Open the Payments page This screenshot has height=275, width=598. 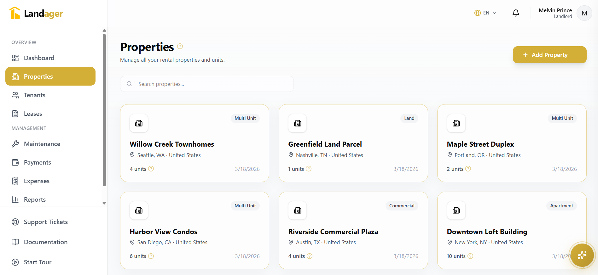click(x=37, y=162)
